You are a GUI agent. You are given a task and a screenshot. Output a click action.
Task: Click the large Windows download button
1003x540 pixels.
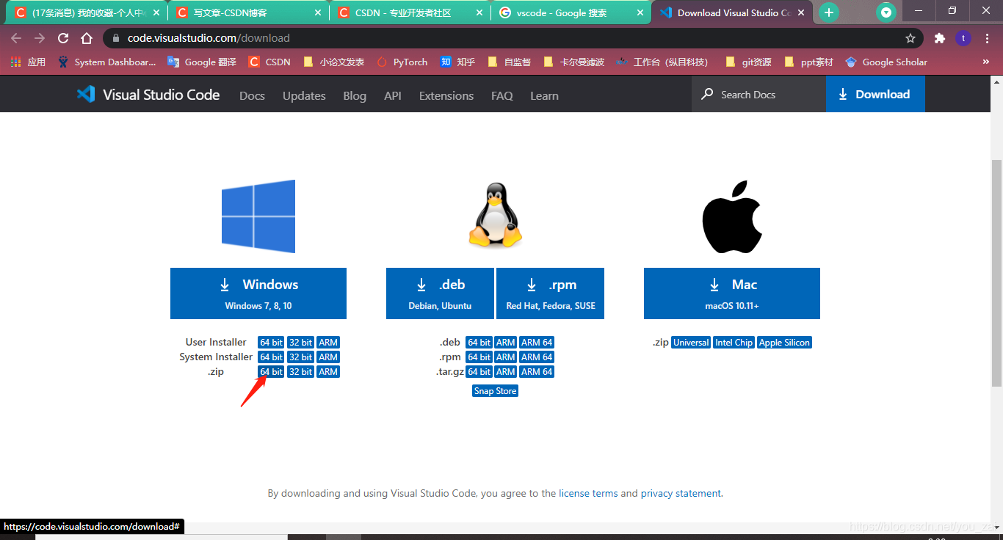258,293
